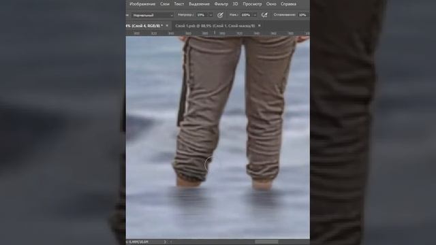The height and width of the screenshot is (245, 436).
Task: Enable the airbrush build-up icon
Action: point(264,15)
